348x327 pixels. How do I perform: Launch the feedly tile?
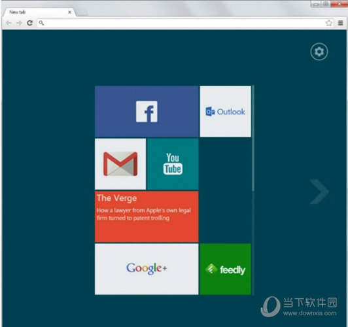[x=225, y=269]
